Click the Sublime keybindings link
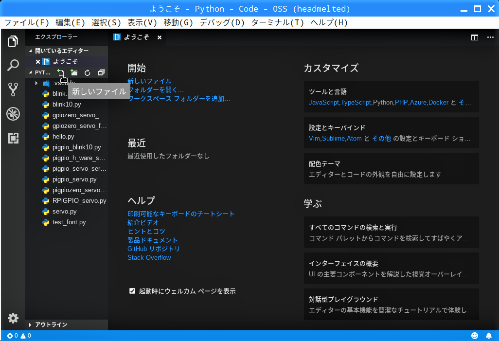499x341 pixels. pyautogui.click(x=333, y=139)
